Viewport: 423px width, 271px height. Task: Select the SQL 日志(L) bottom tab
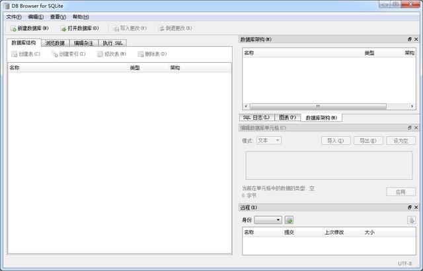coord(256,118)
